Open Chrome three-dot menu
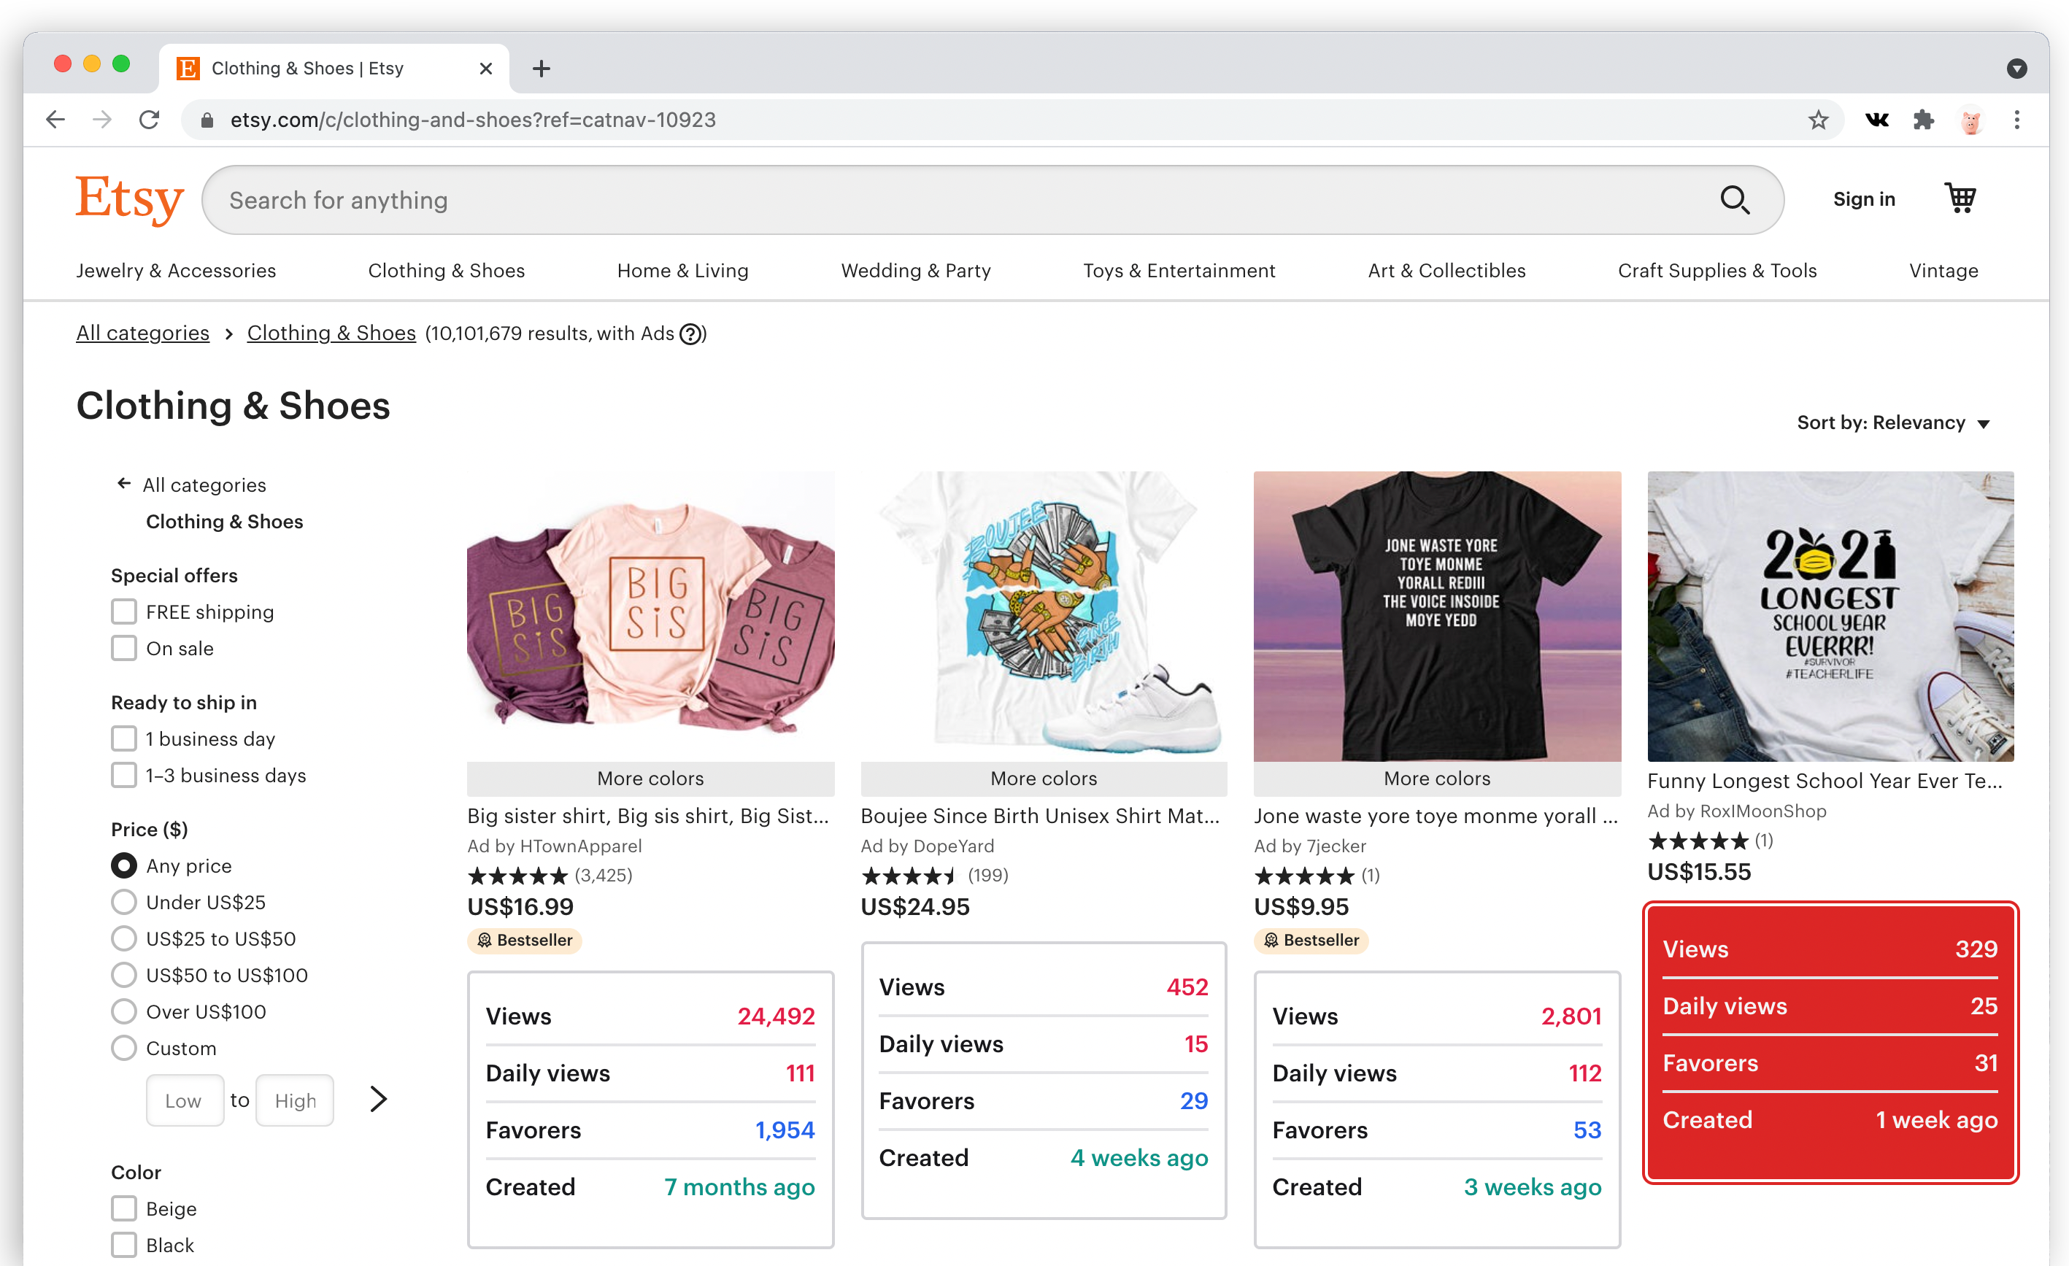The width and height of the screenshot is (2069, 1266). click(x=2016, y=120)
